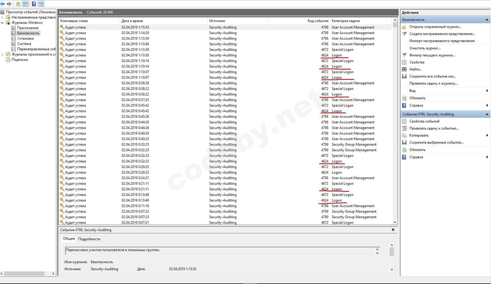
Task: Open help from the blue question-mark toolbar icon
Action: coord(34,4)
